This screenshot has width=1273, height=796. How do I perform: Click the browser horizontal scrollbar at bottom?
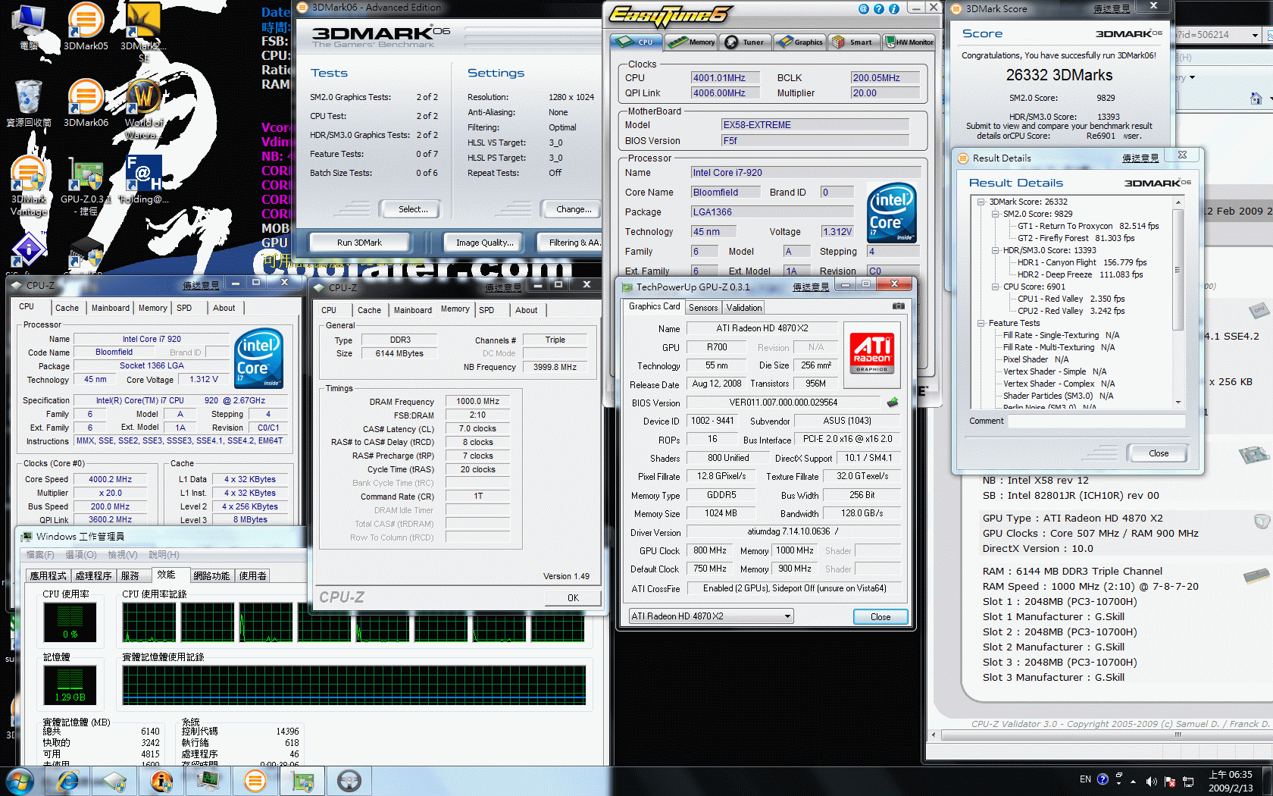1102,735
